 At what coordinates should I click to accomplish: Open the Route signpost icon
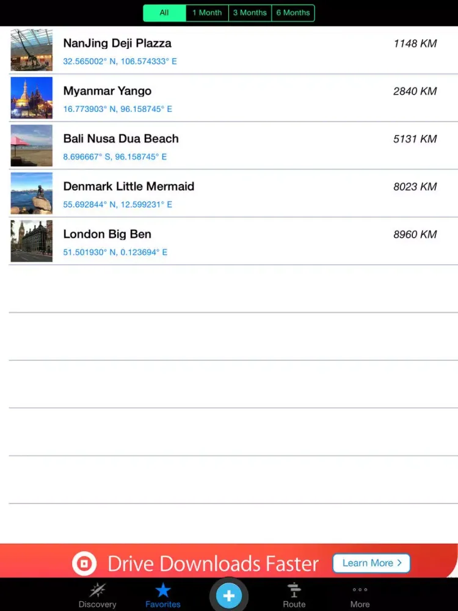294,590
